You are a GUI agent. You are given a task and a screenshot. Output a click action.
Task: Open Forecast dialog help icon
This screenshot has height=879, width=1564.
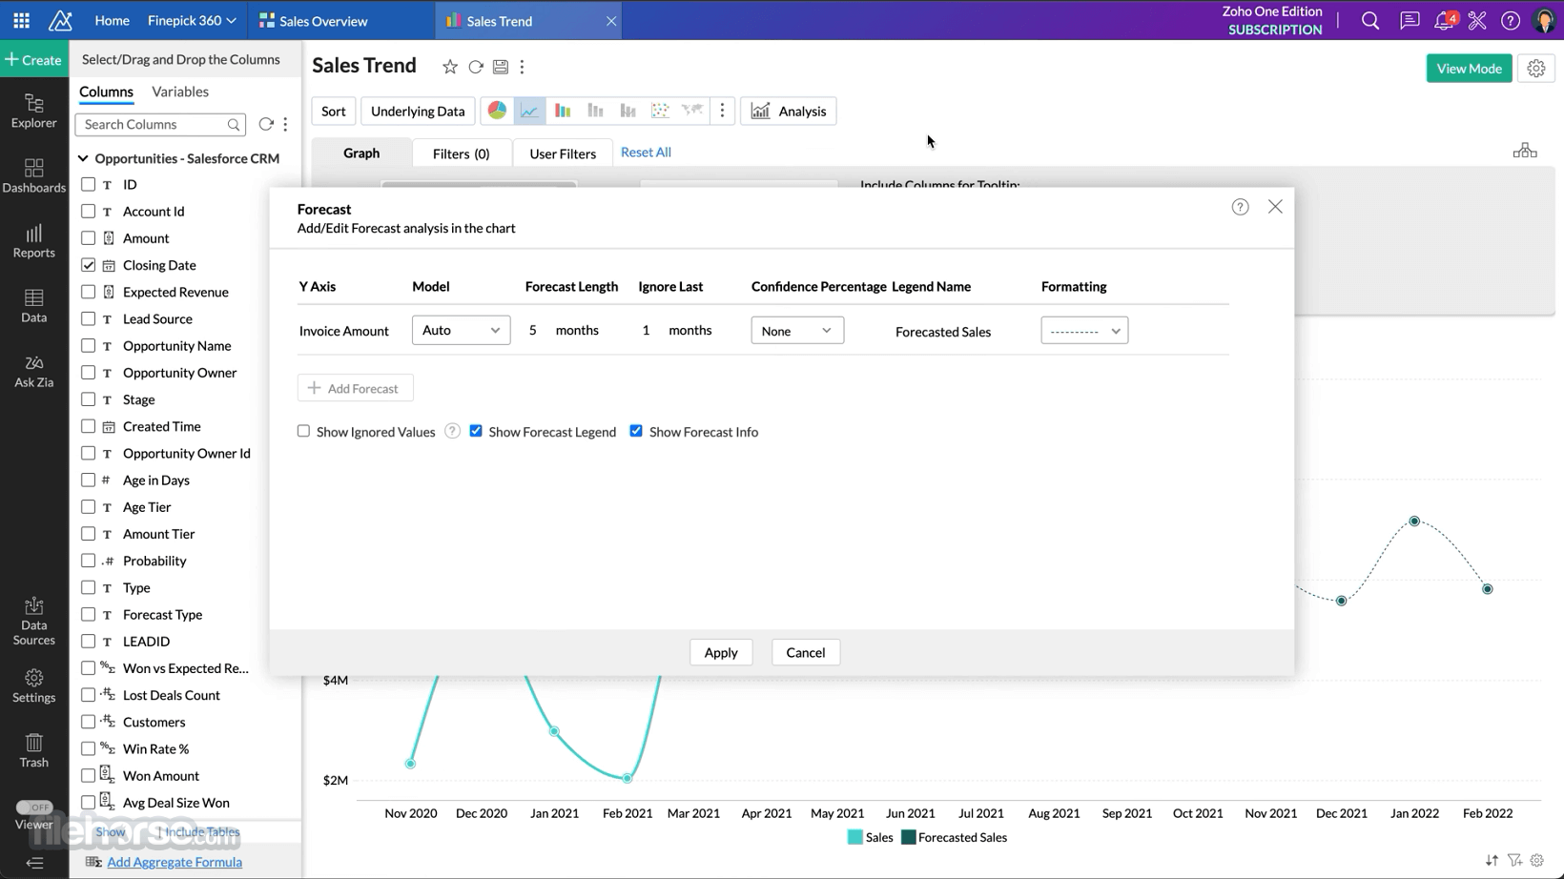[x=1240, y=207]
